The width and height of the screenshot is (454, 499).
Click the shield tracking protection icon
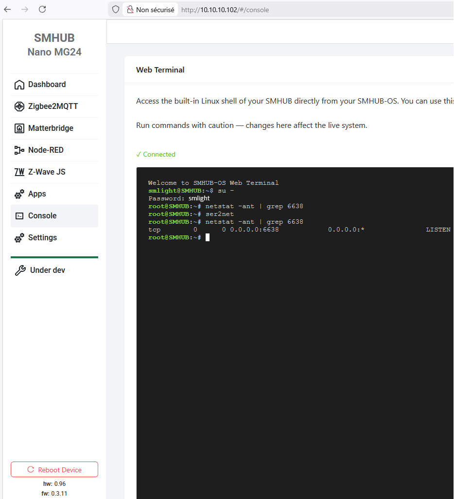coord(116,10)
